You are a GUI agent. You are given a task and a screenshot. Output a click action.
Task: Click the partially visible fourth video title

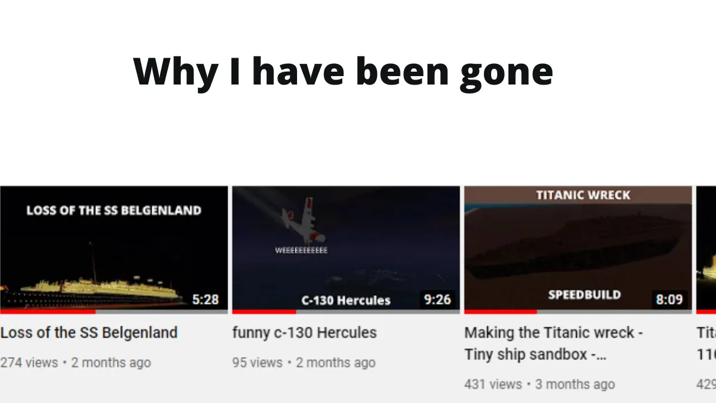tap(706, 343)
